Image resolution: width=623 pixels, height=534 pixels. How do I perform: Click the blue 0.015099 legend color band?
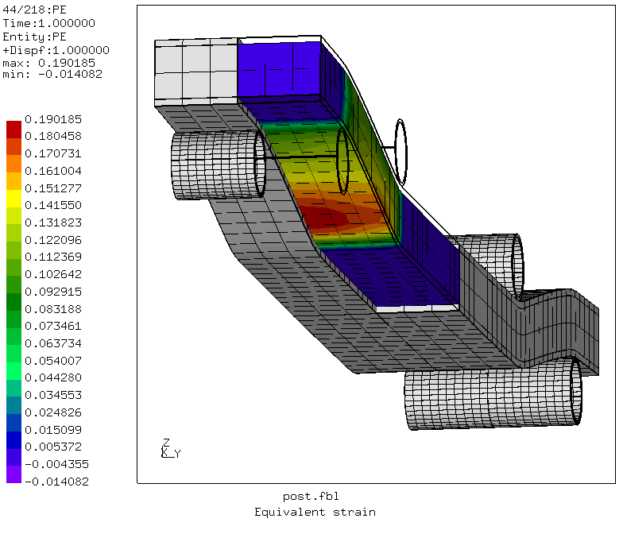[14, 423]
